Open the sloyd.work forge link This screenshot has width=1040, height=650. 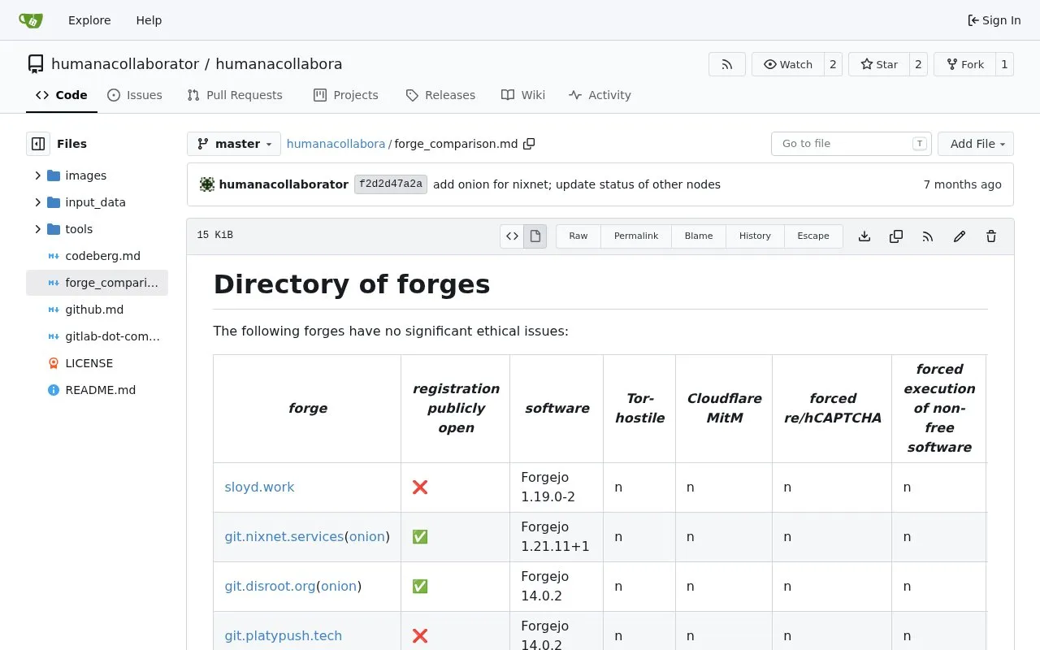259,487
